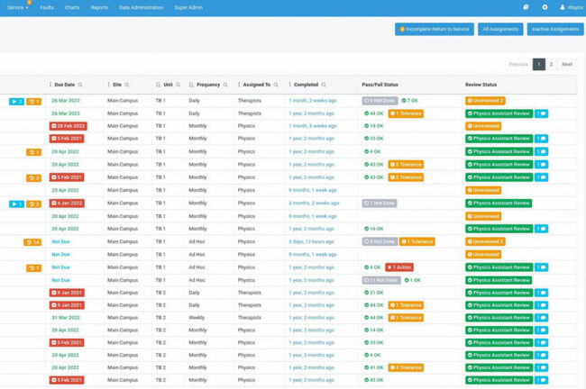Open the Faults menu item
Image resolution: width=586 pixels, height=389 pixels.
pyautogui.click(x=47, y=7)
